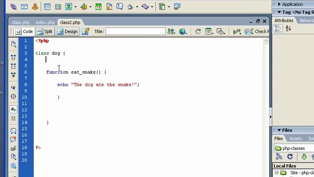314x177 pixels.
Task: Click the Named Anchor insert icon
Action: 35,6
